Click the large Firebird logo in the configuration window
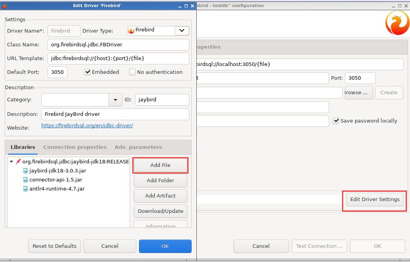 (397, 23)
